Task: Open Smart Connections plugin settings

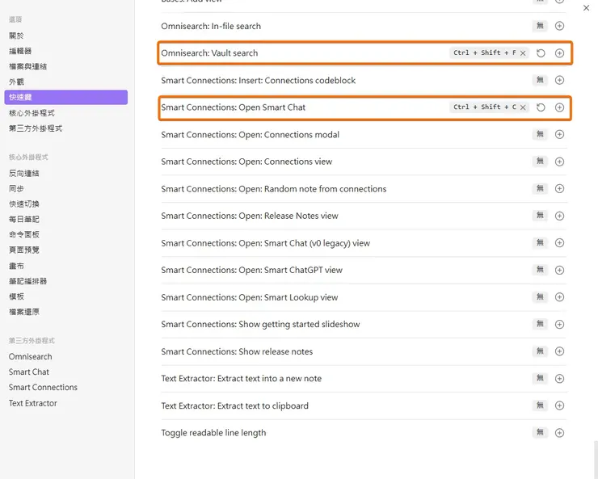Action: tap(43, 388)
